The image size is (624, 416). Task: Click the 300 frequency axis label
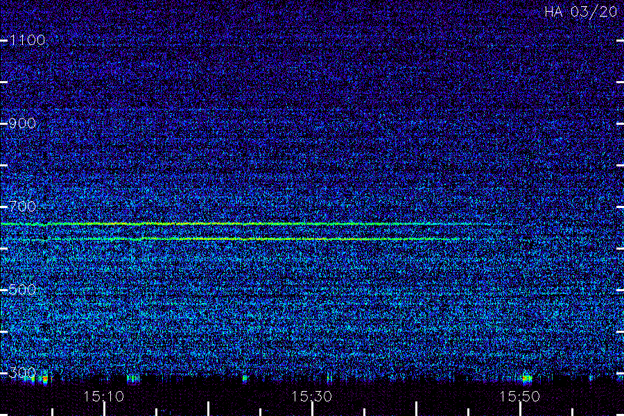[x=22, y=372]
